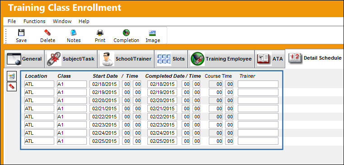Click start time hour field in 02/18/2015 row

coord(126,84)
